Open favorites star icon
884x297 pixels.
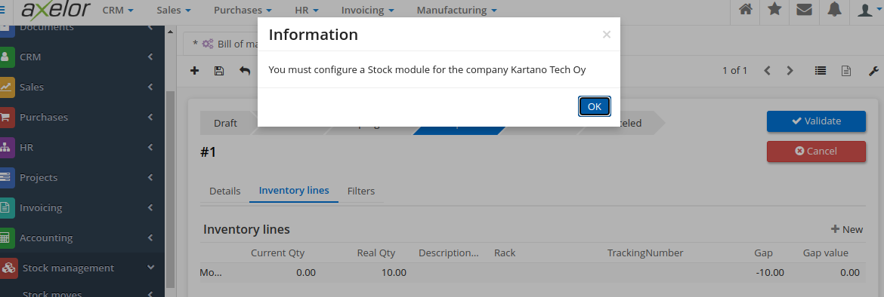774,10
